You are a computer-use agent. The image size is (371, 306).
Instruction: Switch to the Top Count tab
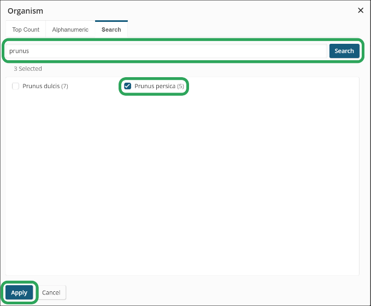(x=26, y=30)
